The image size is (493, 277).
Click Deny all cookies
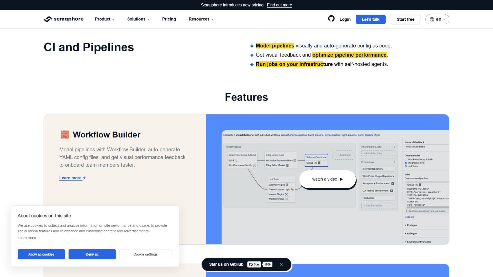pos(92,254)
